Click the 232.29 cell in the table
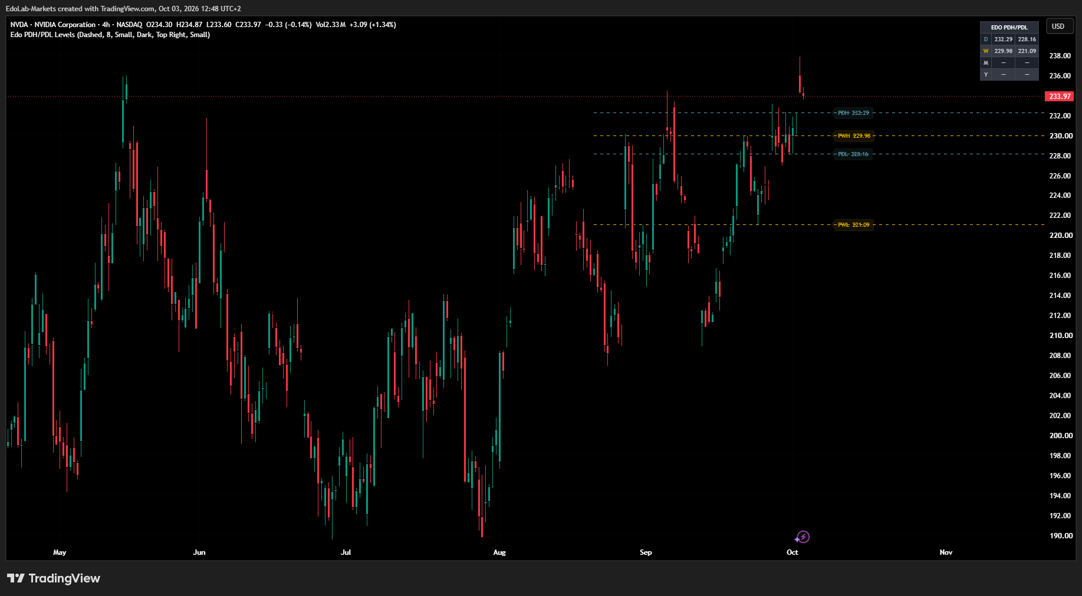The width and height of the screenshot is (1082, 596). click(1004, 39)
